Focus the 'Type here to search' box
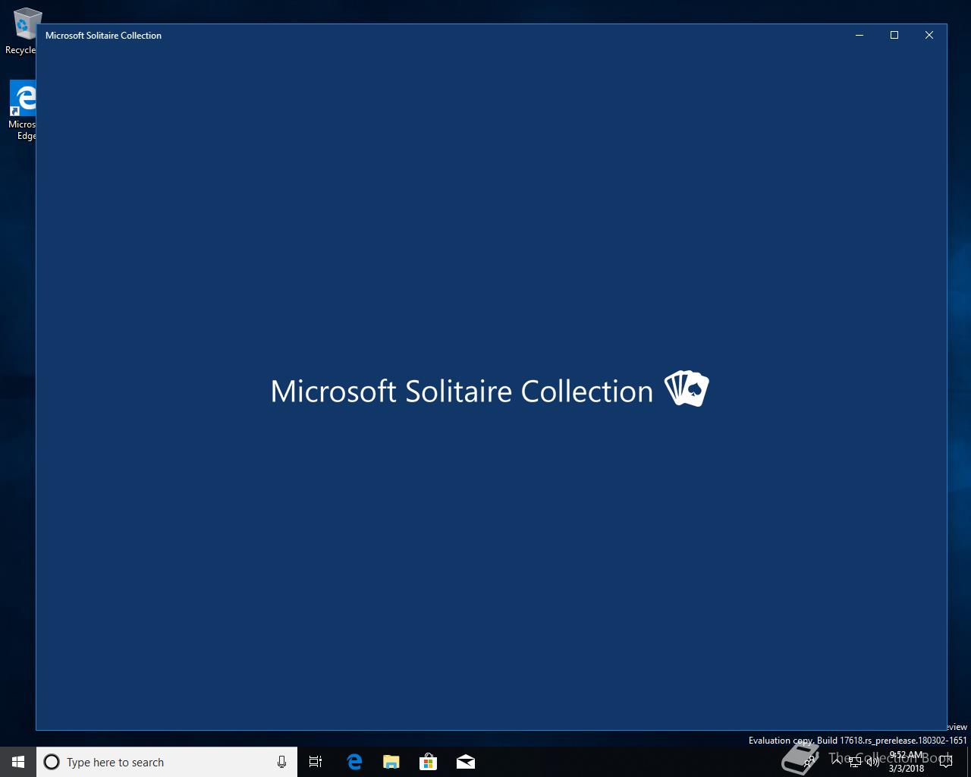The width and height of the screenshot is (971, 777). point(167,762)
